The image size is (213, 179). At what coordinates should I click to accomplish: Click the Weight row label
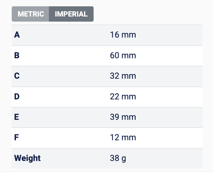27,158
